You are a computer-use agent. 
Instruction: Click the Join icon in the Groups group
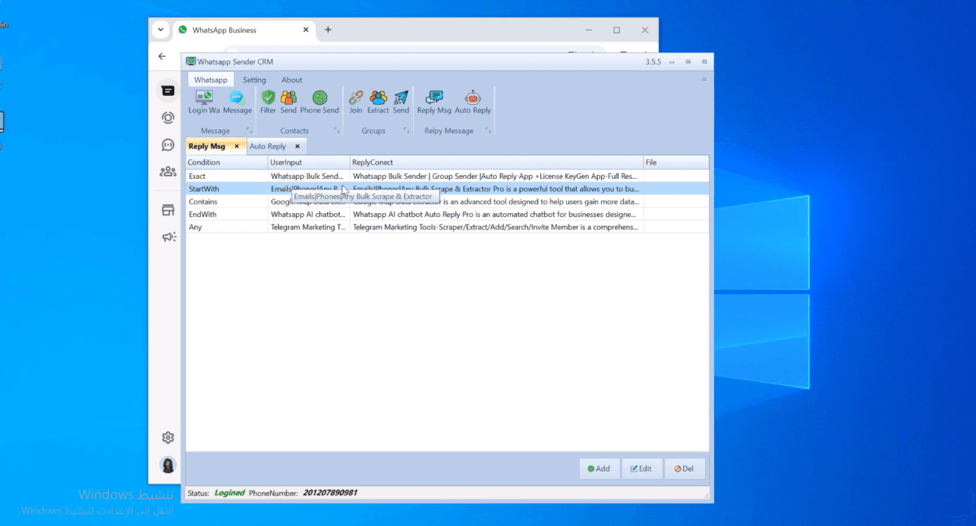tap(355, 97)
